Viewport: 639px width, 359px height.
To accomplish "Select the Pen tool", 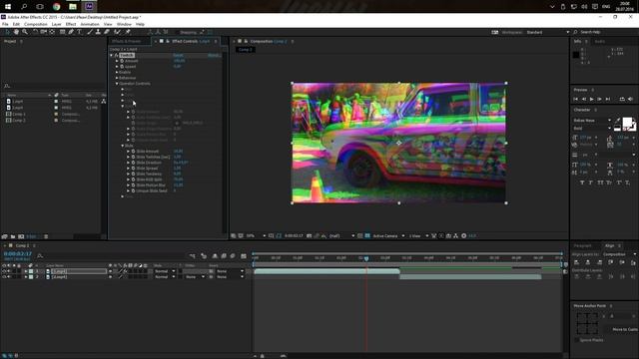I will (x=71, y=32).
